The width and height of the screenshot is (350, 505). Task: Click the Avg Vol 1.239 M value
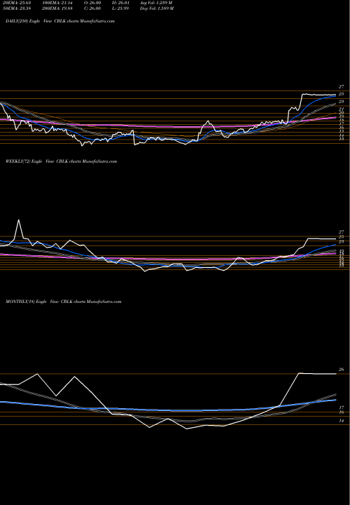[x=157, y=3]
